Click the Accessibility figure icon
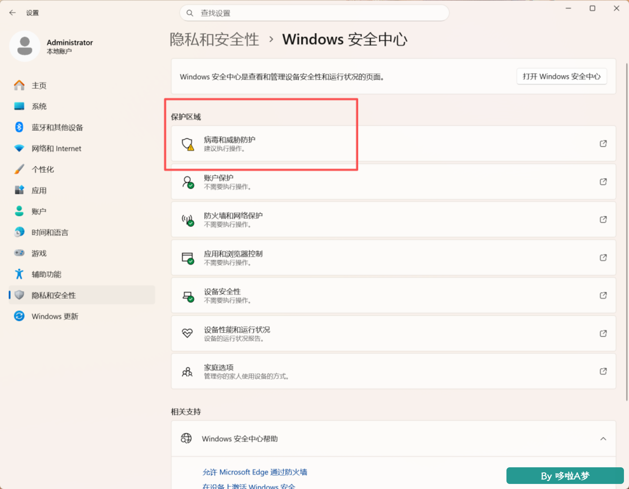 19,274
